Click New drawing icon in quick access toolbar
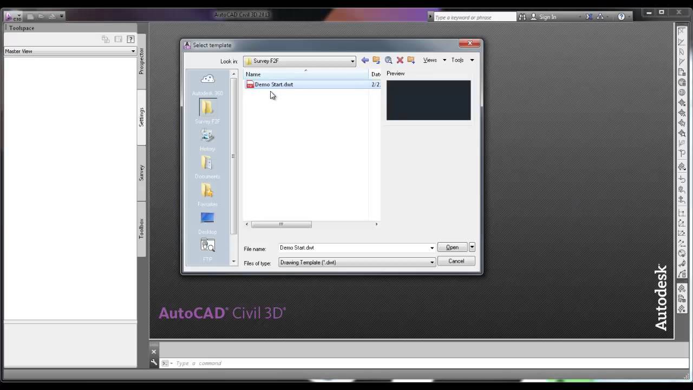693x390 pixels. pyautogui.click(x=31, y=16)
